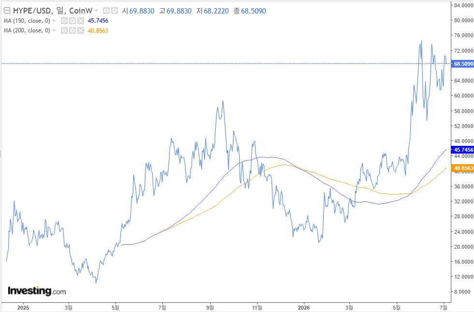This screenshot has height=312, width=474.
Task: Click the blue MA value 45.7456 in legend
Action: point(98,21)
